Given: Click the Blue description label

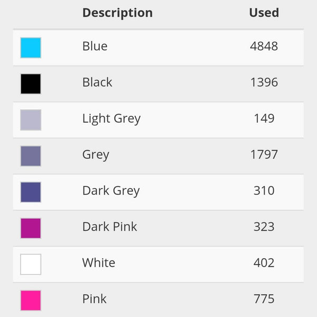Looking at the screenshot, I should (x=95, y=46).
